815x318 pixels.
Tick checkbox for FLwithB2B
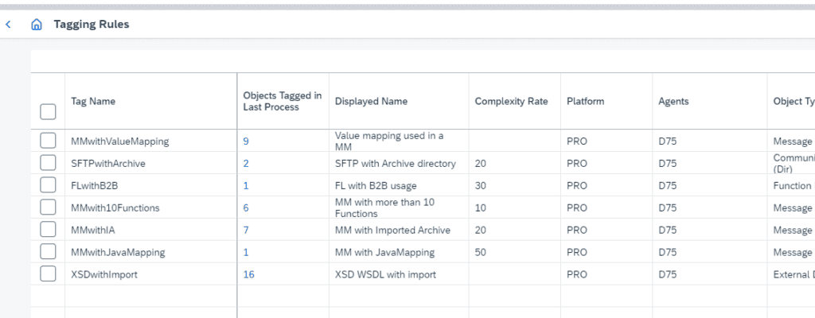[x=48, y=185]
